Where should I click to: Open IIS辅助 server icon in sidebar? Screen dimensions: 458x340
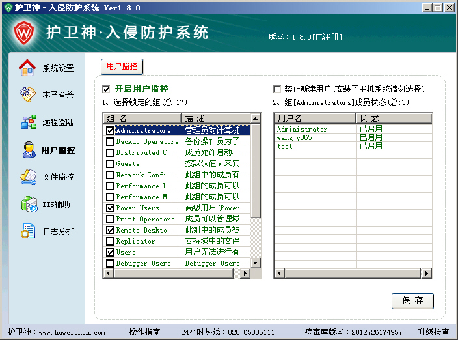pyautogui.click(x=29, y=204)
